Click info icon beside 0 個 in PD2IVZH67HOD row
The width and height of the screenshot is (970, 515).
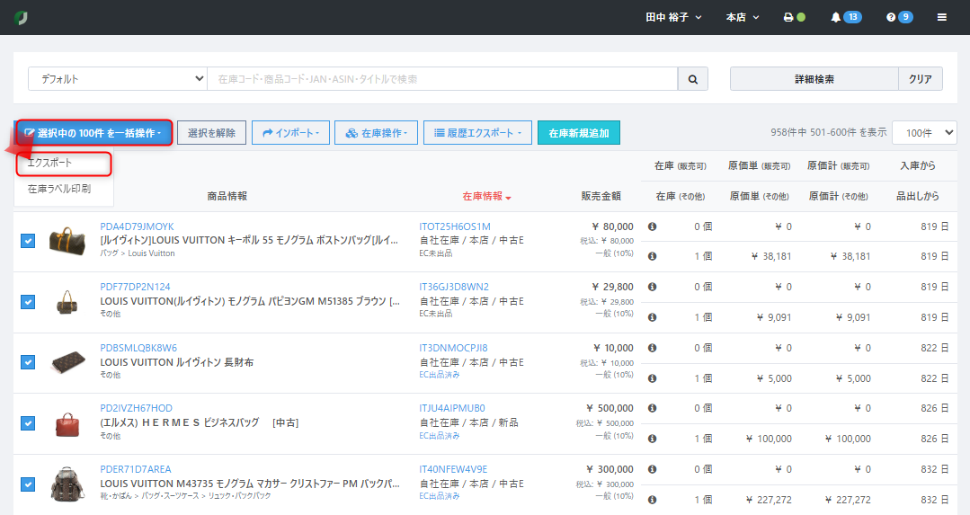[652, 408]
